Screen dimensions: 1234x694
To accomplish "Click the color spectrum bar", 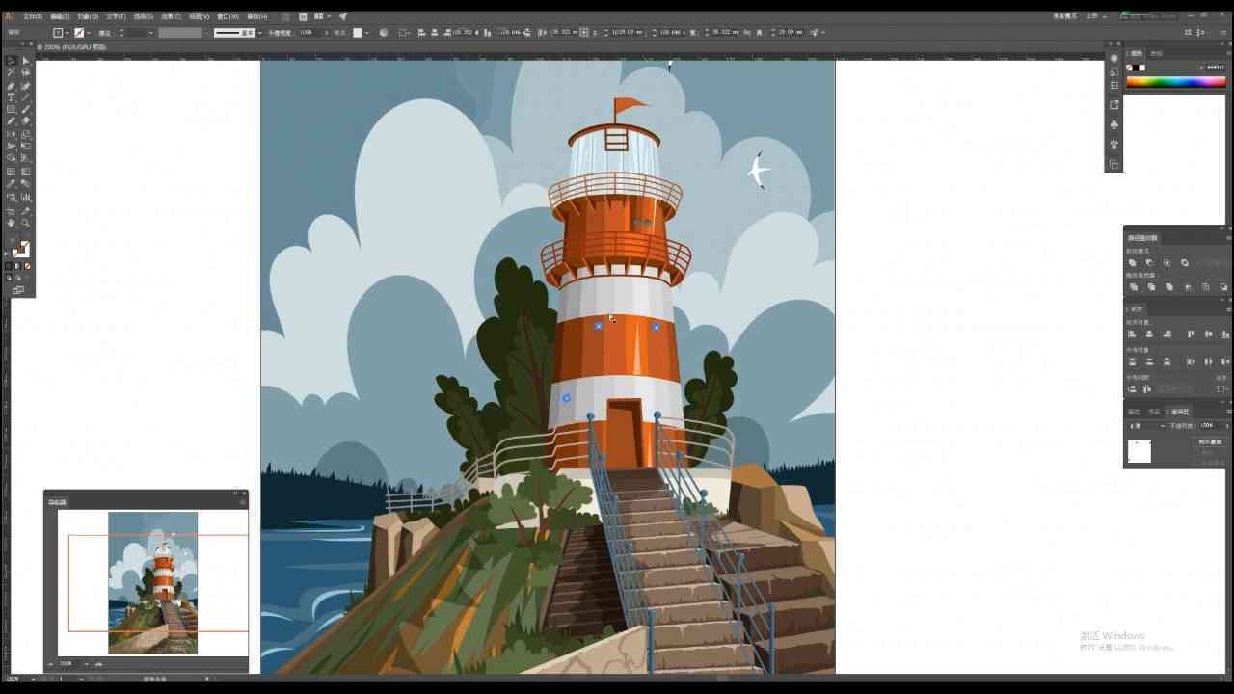I will pos(1175,82).
